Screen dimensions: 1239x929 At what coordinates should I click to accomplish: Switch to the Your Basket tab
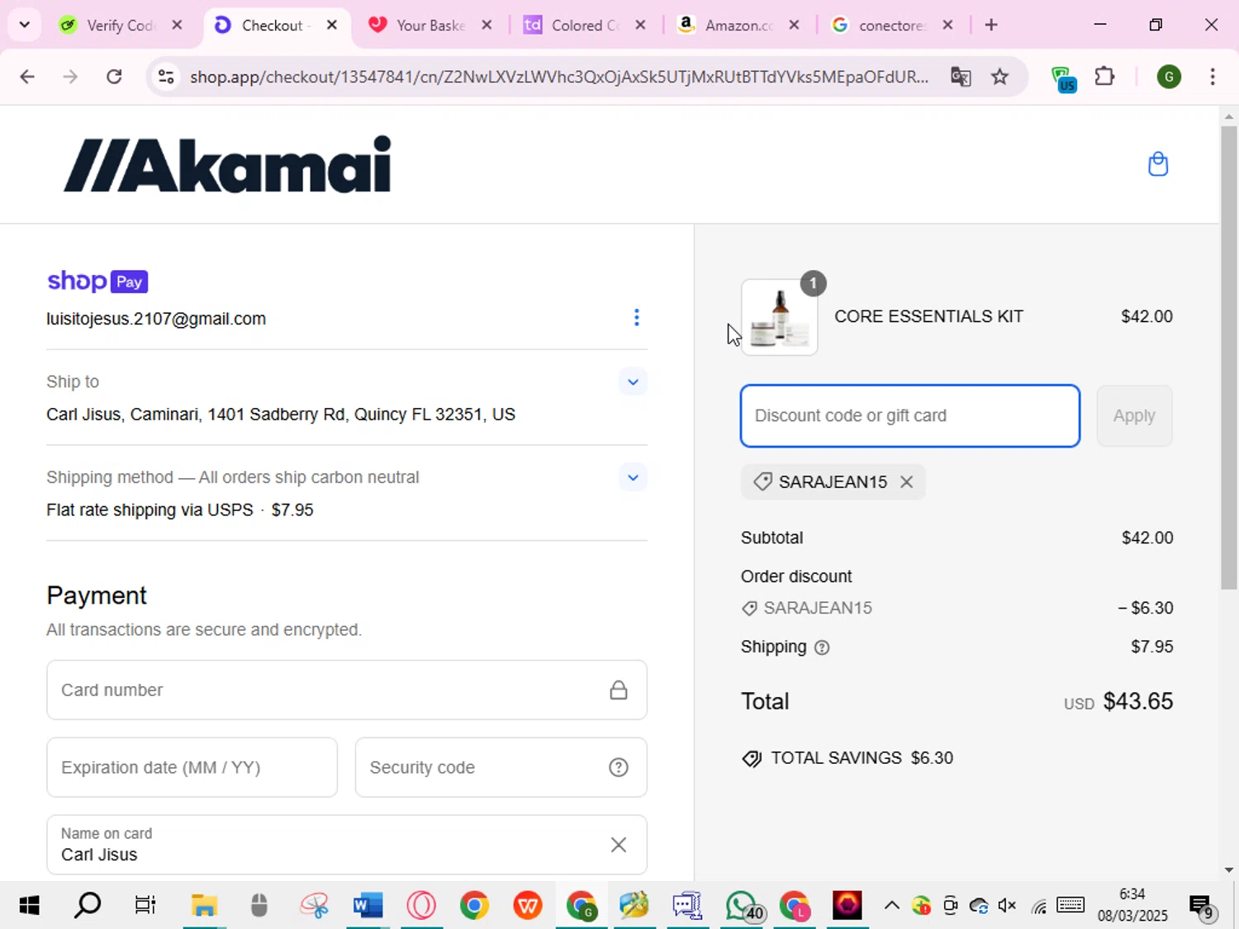click(x=430, y=26)
